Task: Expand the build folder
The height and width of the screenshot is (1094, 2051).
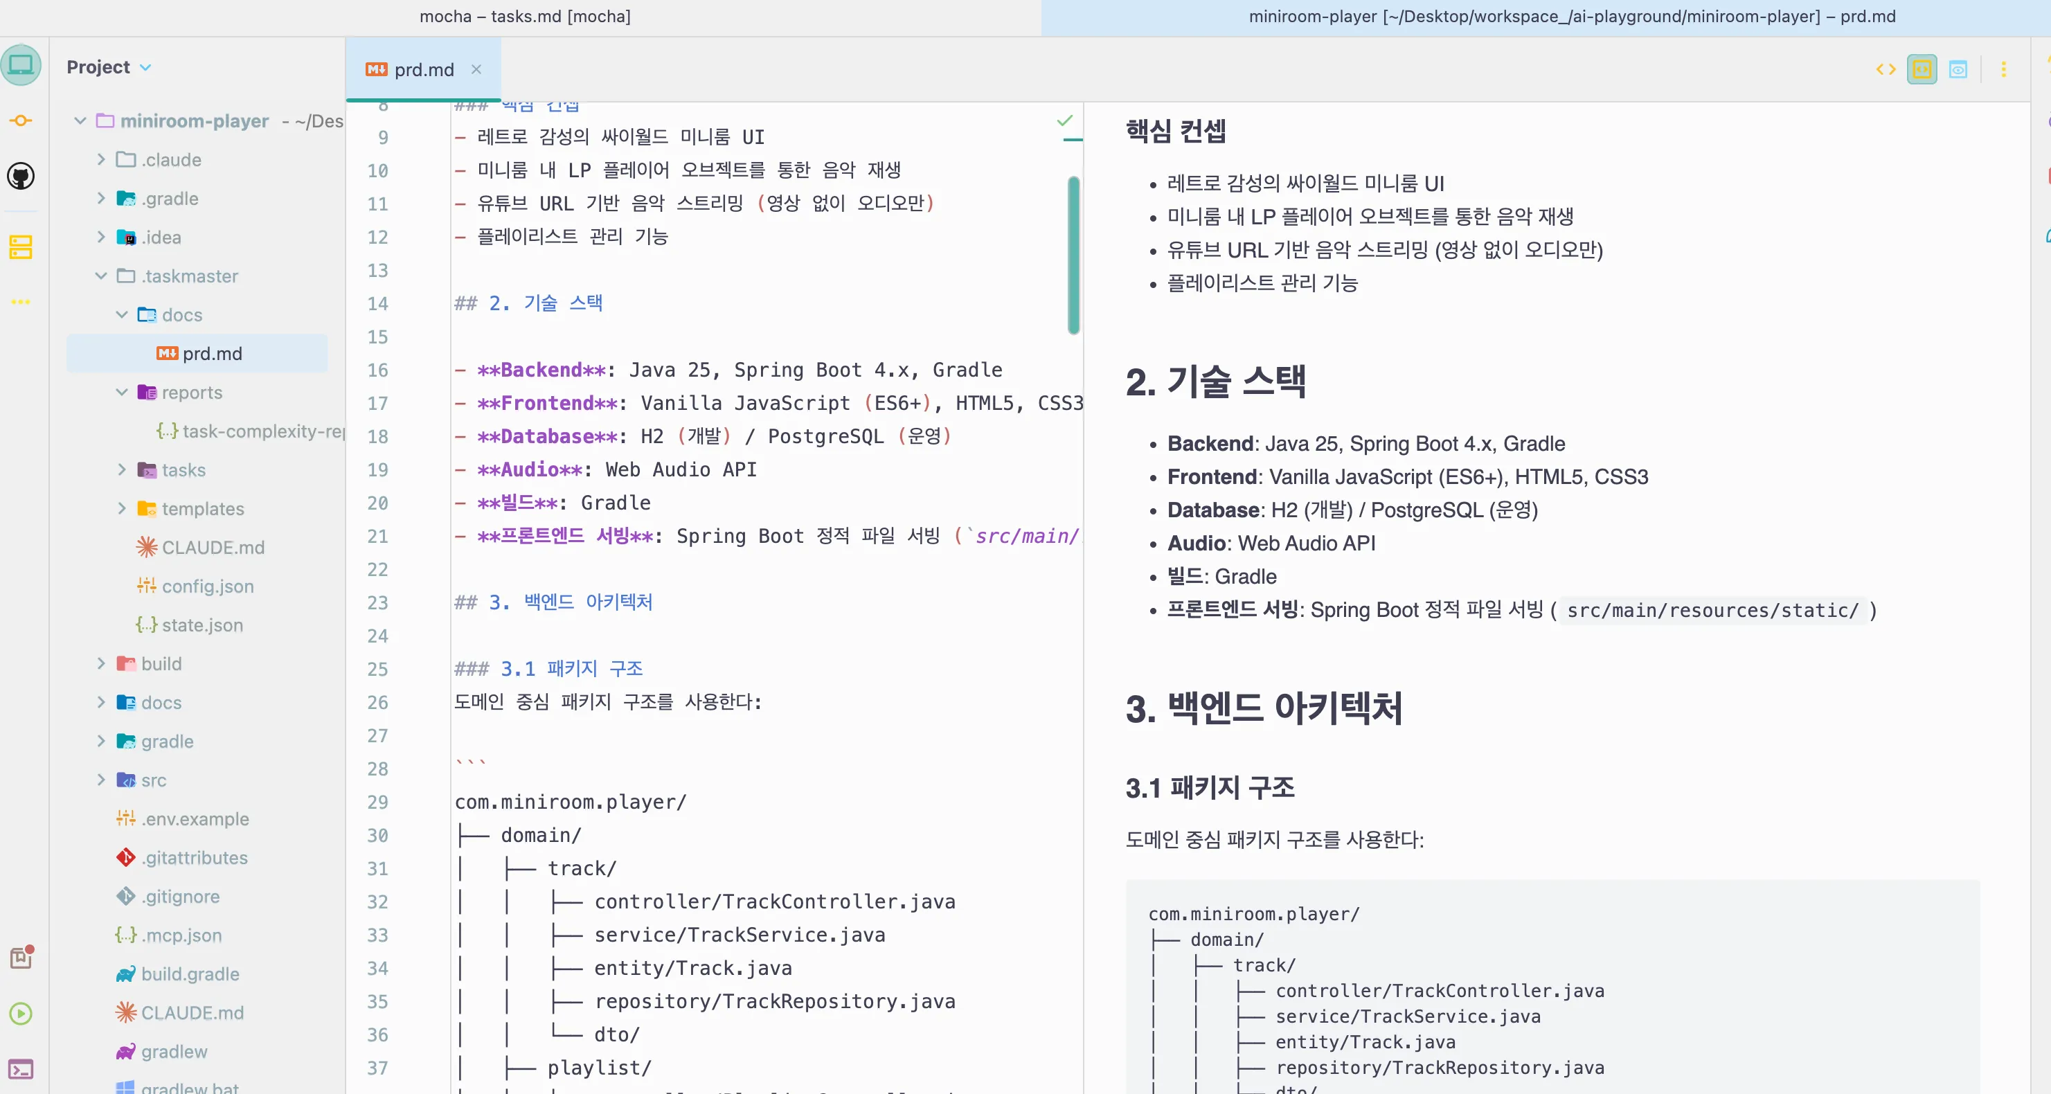Action: [x=100, y=663]
